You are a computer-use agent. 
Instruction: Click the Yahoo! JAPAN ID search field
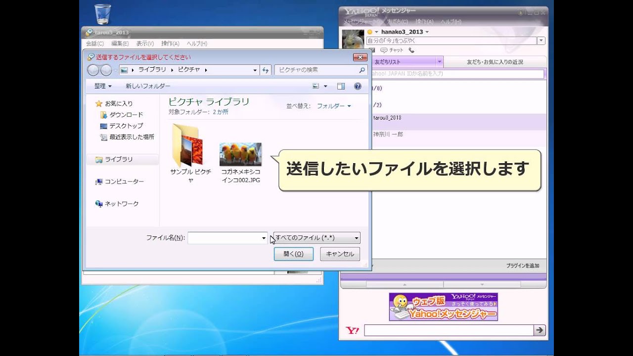point(457,74)
